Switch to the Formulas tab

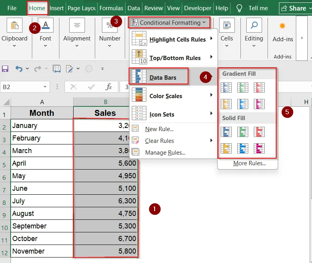111,8
